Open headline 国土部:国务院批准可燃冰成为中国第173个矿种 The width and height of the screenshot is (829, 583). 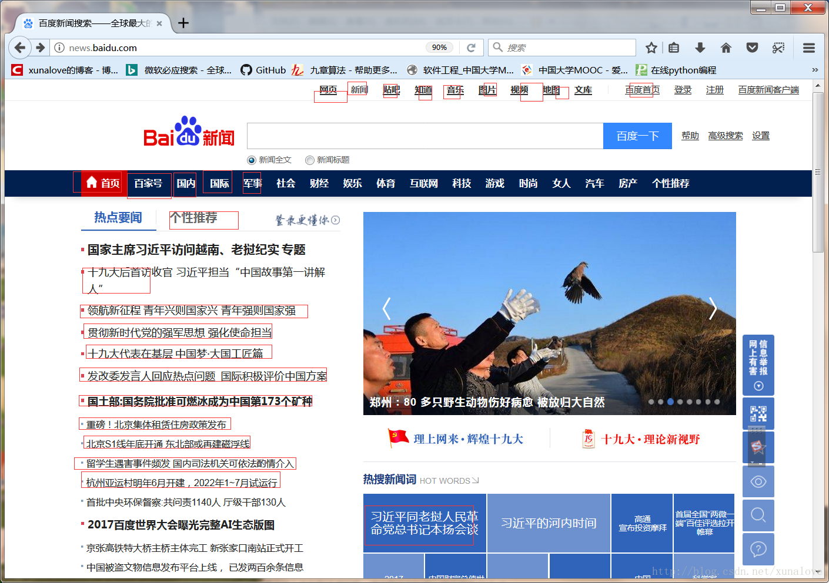coord(200,402)
